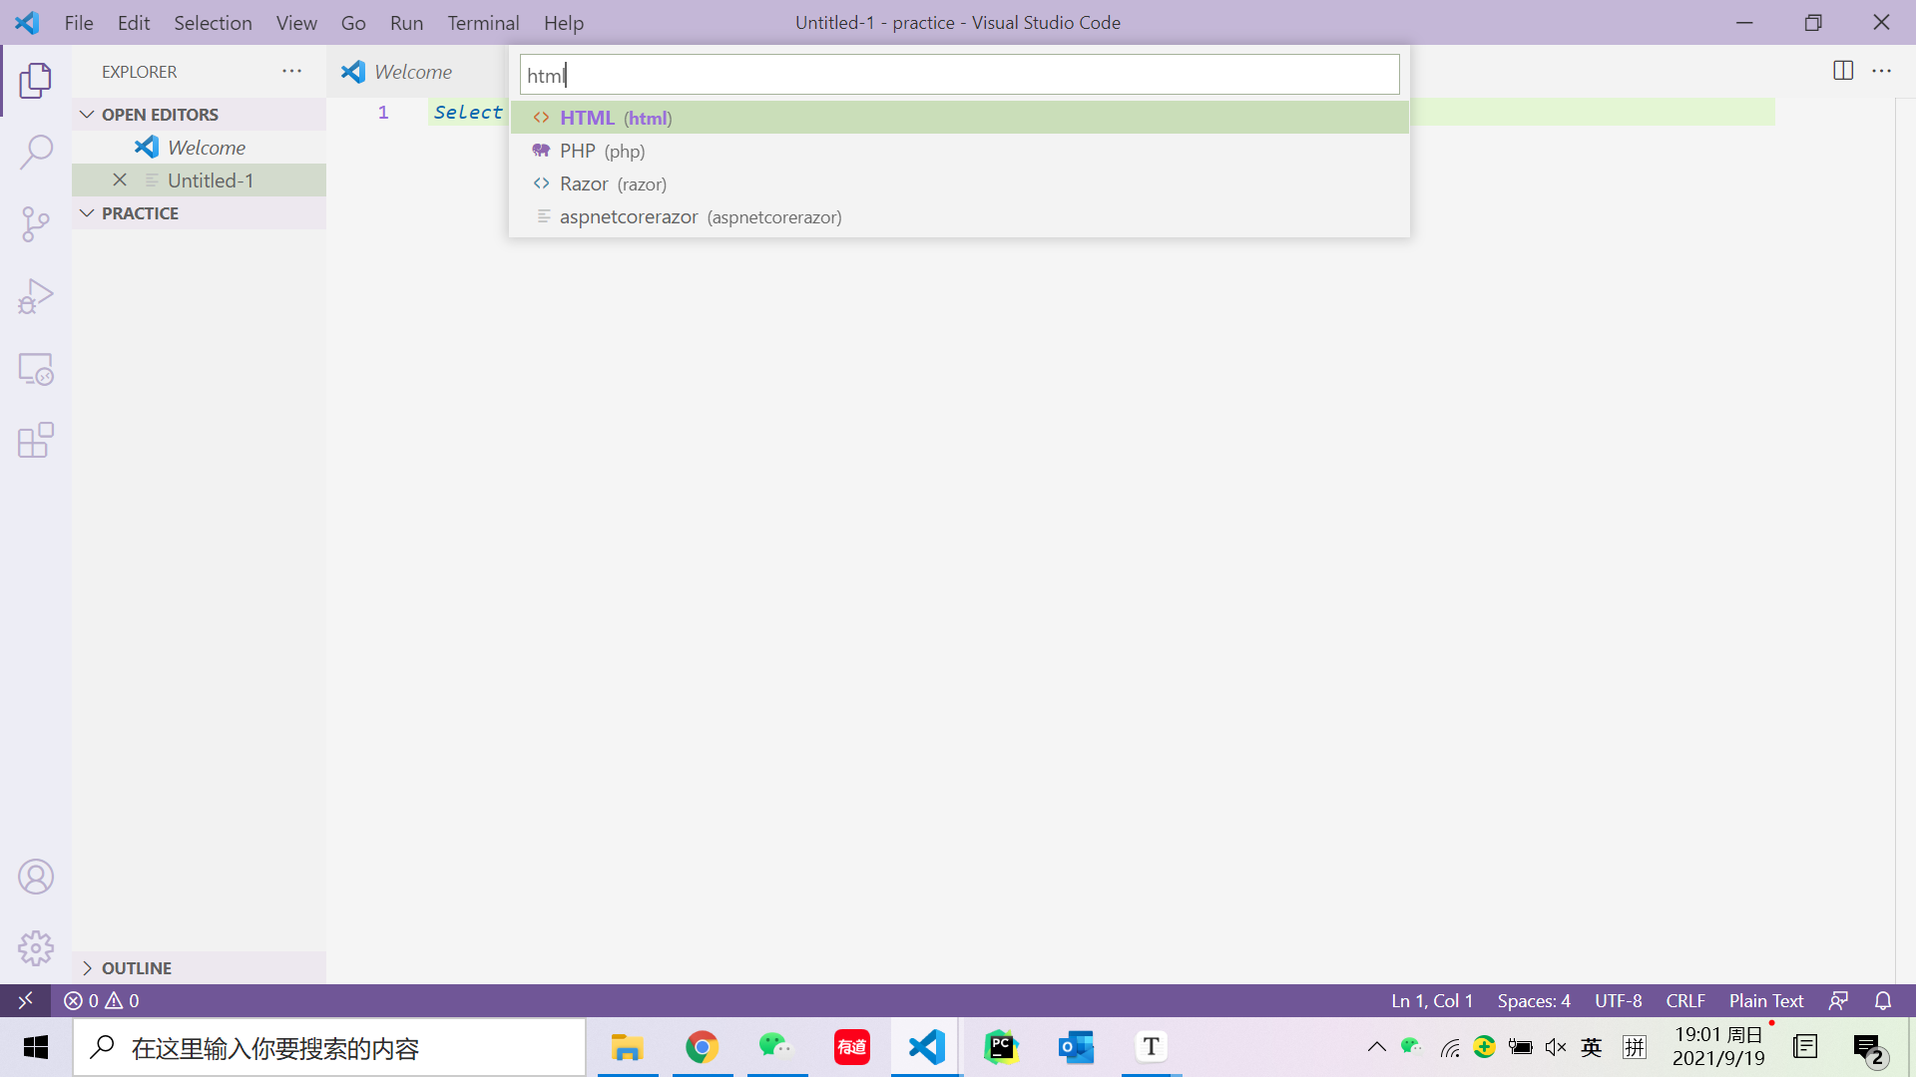
Task: Open the Search view in activity bar
Action: click(36, 153)
